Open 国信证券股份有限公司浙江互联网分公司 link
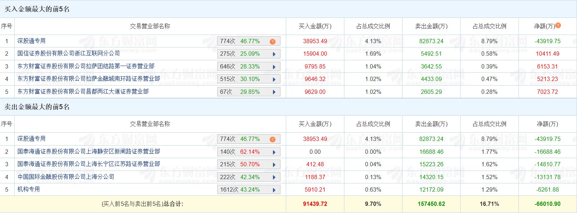This screenshot has width=577, height=213. 69,54
